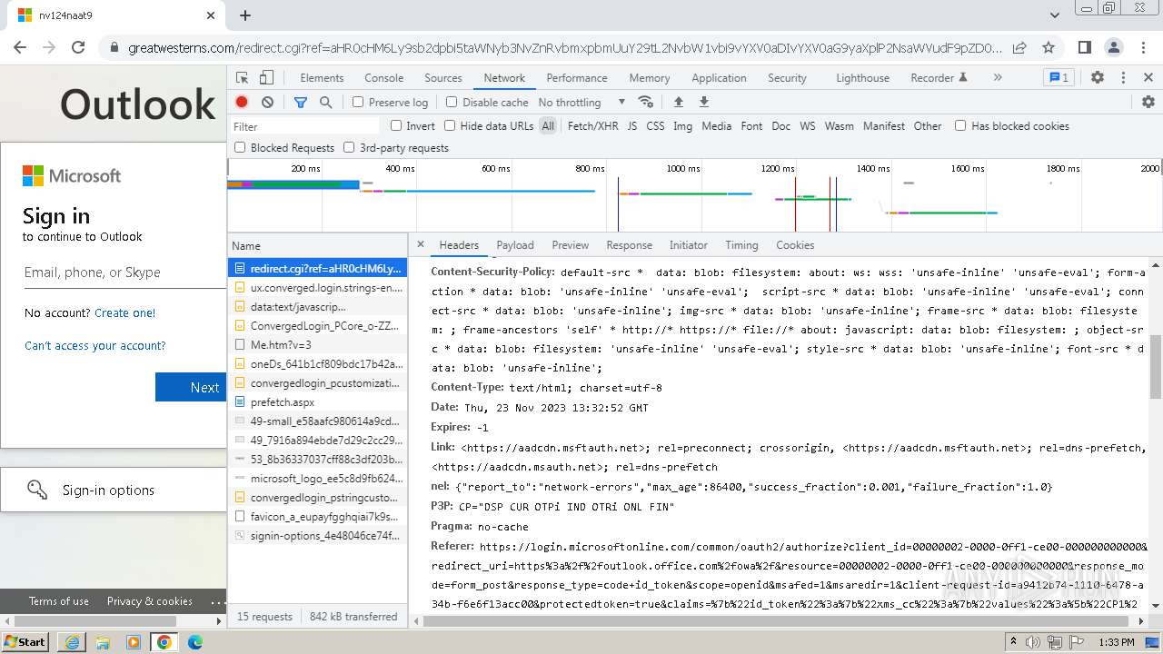
Task: Open the Sources panel tab
Action: pos(443,78)
